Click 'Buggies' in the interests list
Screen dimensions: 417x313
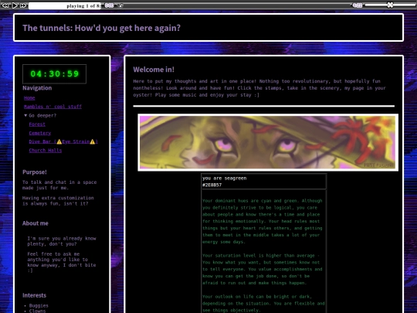point(39,306)
